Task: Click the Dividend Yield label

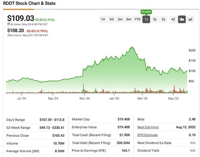Action: (148, 150)
